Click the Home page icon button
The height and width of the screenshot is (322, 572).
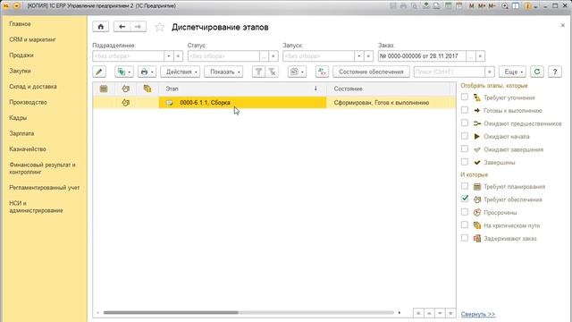click(101, 27)
